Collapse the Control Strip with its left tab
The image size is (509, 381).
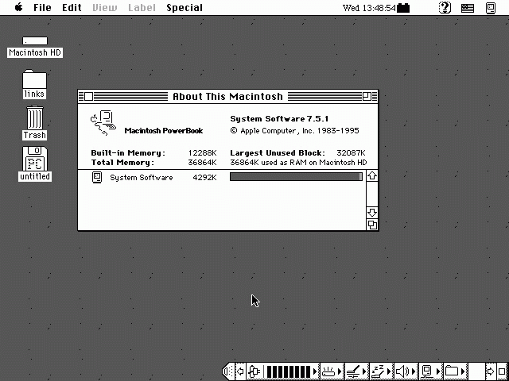[228, 371]
